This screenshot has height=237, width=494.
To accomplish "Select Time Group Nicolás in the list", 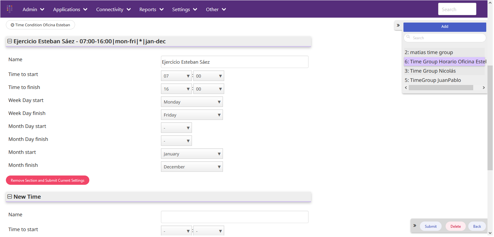I will [x=430, y=71].
